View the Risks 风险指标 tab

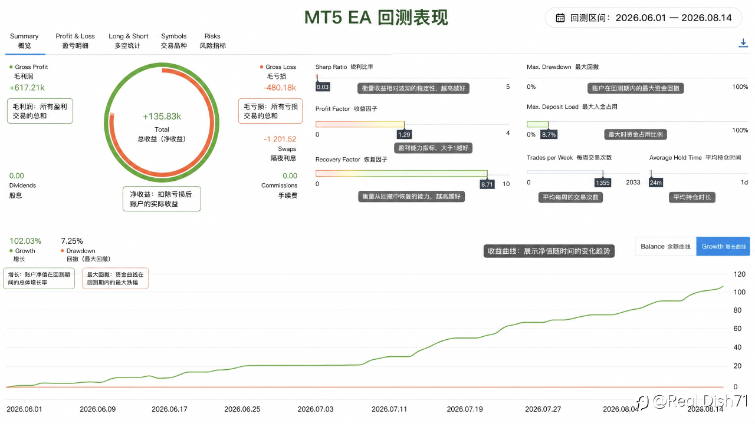(x=212, y=41)
